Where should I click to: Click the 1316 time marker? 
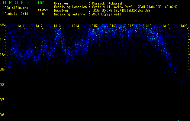[111, 26]
